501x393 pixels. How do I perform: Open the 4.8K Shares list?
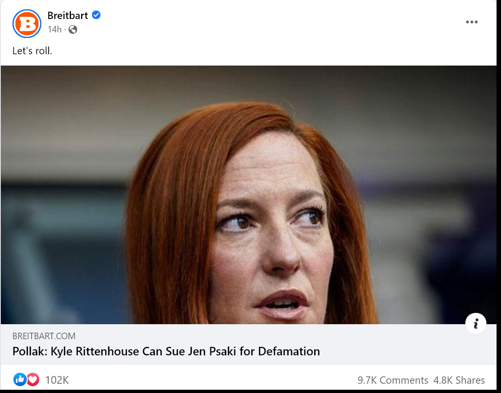click(x=459, y=380)
